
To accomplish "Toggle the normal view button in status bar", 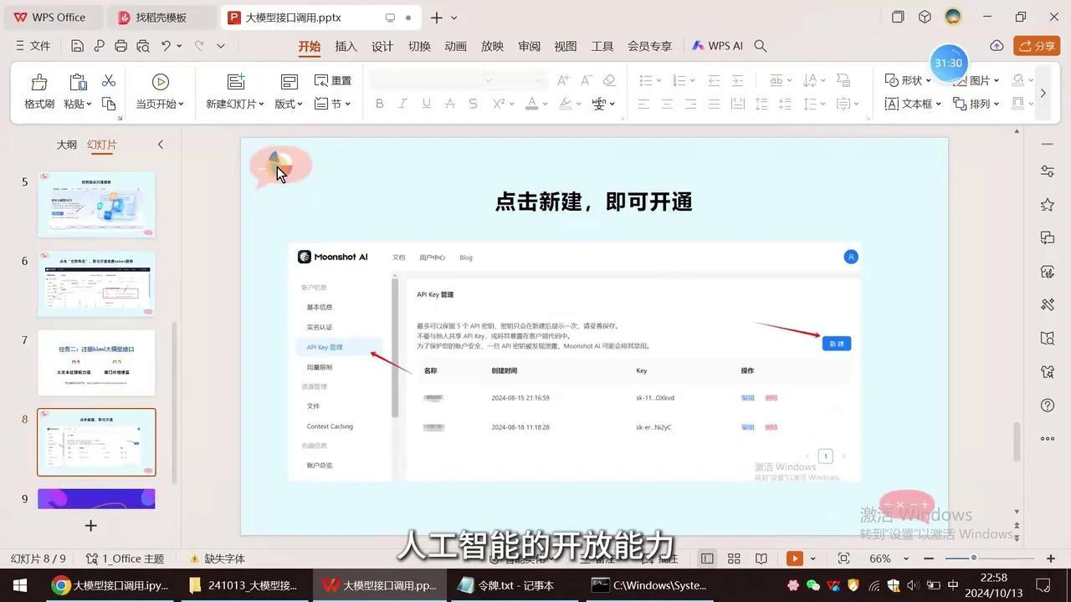I will pos(707,559).
